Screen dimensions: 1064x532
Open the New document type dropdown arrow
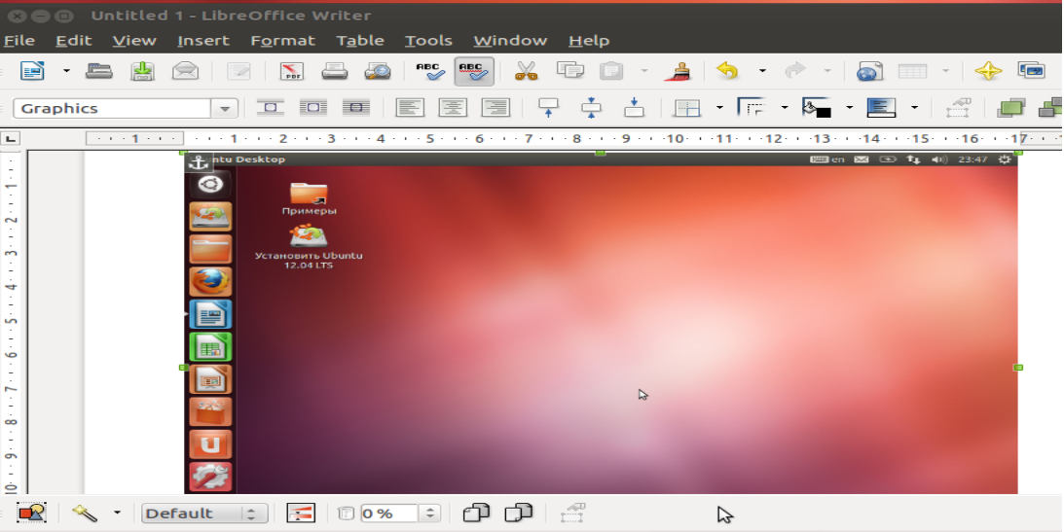point(66,70)
